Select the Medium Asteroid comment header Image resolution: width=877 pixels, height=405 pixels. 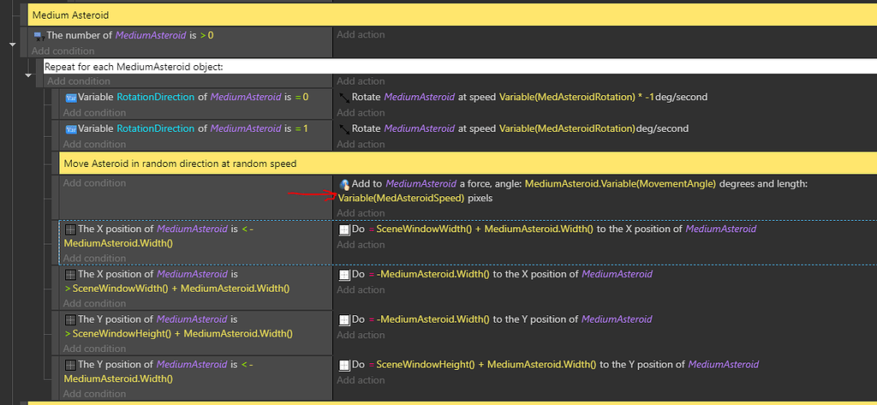pos(452,15)
